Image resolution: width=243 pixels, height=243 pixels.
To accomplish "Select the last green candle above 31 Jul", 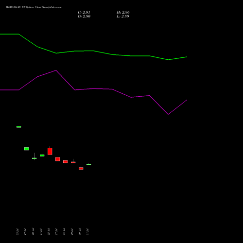I will click(x=89, y=165).
